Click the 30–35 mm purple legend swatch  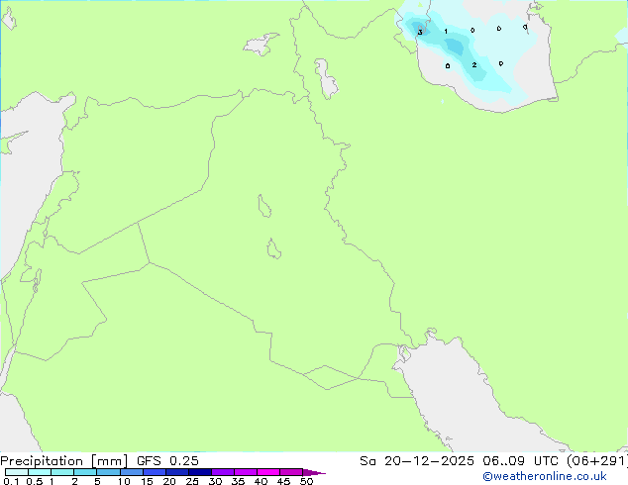(x=223, y=472)
